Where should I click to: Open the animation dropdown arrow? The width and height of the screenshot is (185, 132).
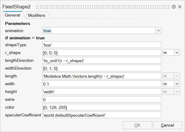coord(158,31)
